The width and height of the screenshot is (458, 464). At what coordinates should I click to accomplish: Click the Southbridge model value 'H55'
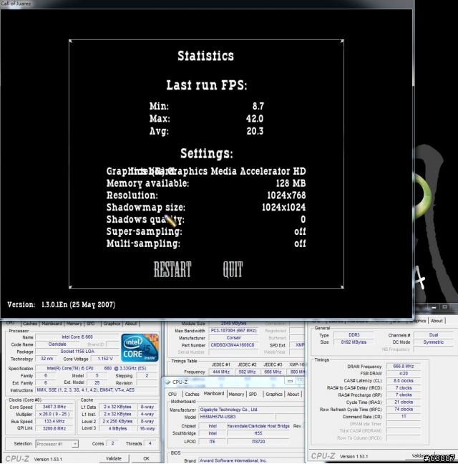(x=258, y=433)
